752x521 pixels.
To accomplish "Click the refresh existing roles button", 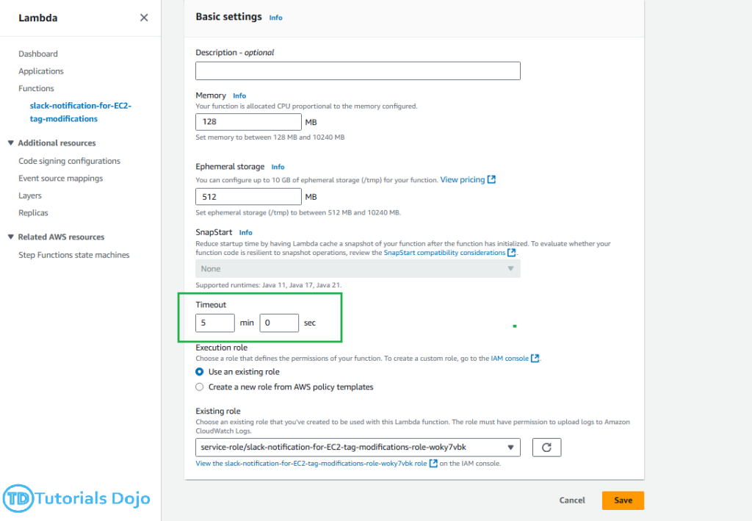I will [x=546, y=448].
